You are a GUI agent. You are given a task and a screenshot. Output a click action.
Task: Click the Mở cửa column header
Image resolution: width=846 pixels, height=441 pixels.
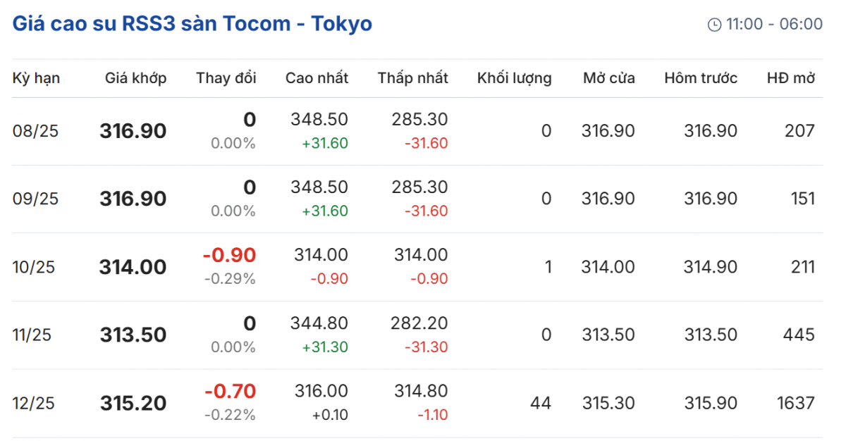(608, 78)
